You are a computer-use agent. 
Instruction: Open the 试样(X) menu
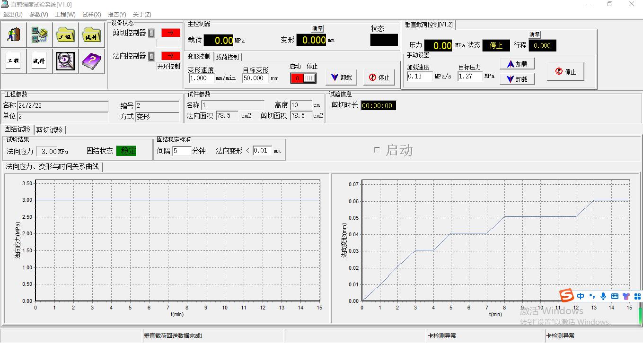(92, 15)
